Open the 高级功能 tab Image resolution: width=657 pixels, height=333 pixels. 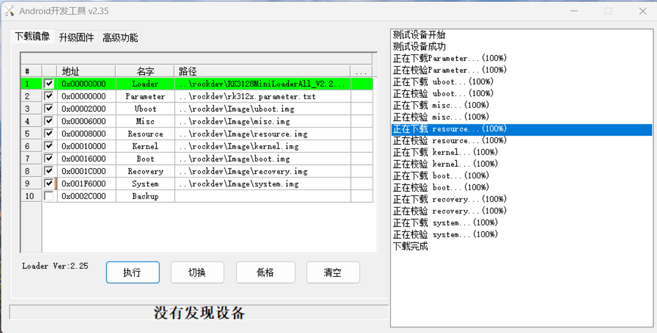[120, 37]
